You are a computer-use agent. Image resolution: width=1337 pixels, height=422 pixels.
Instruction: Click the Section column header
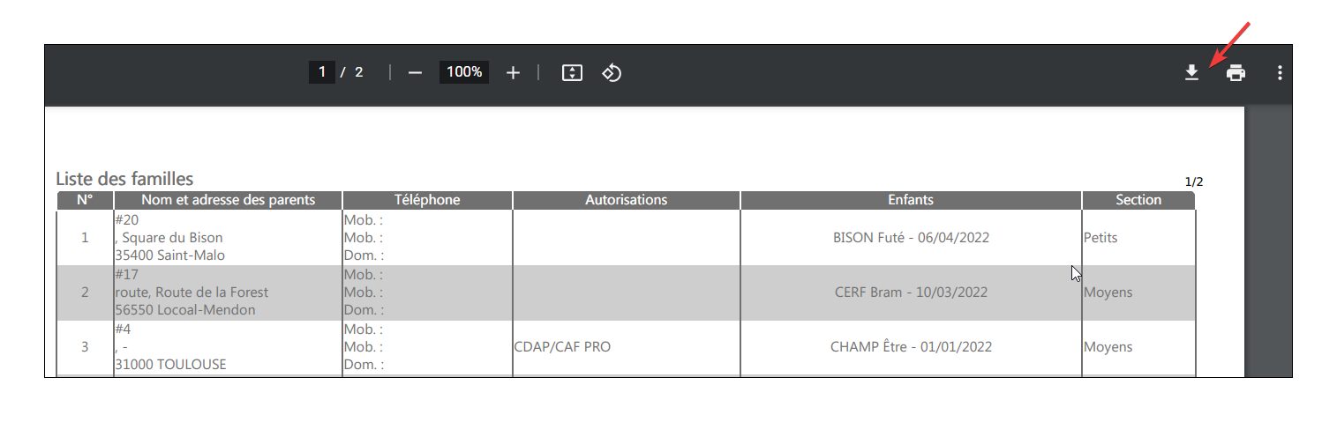pyautogui.click(x=1138, y=200)
